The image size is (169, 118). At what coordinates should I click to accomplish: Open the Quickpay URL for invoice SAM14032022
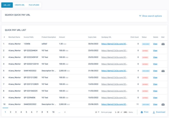114,71
